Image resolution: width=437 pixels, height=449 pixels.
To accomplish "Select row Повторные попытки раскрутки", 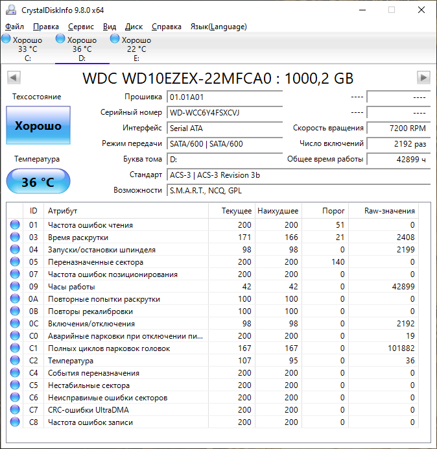I will (x=213, y=298).
